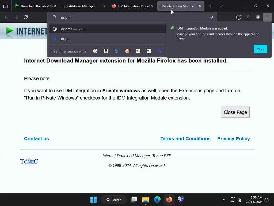
Task: Go back one page
Action: click(x=6, y=17)
